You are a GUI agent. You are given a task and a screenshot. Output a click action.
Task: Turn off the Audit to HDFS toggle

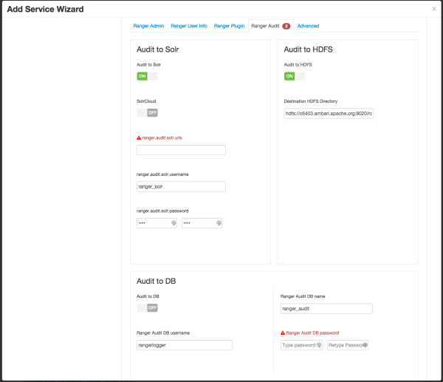click(295, 76)
